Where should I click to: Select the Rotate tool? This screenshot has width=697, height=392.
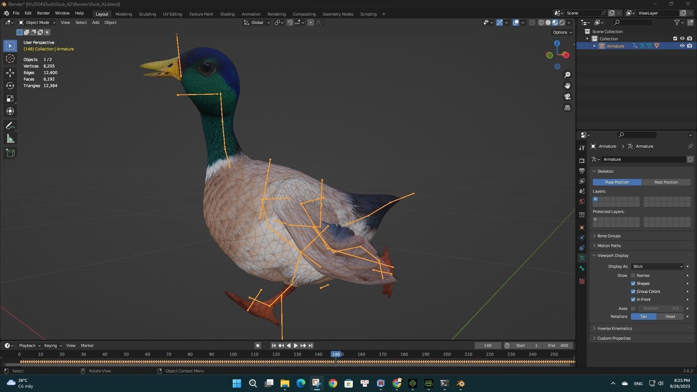(x=10, y=86)
